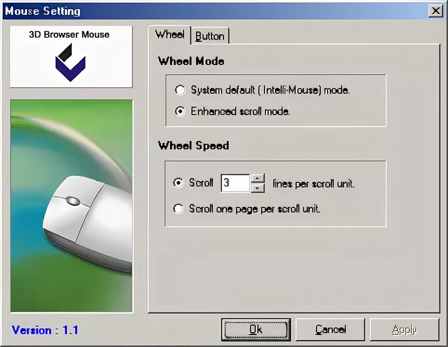
Task: Choose Scroll lines per scroll unit option
Action: [x=178, y=183]
